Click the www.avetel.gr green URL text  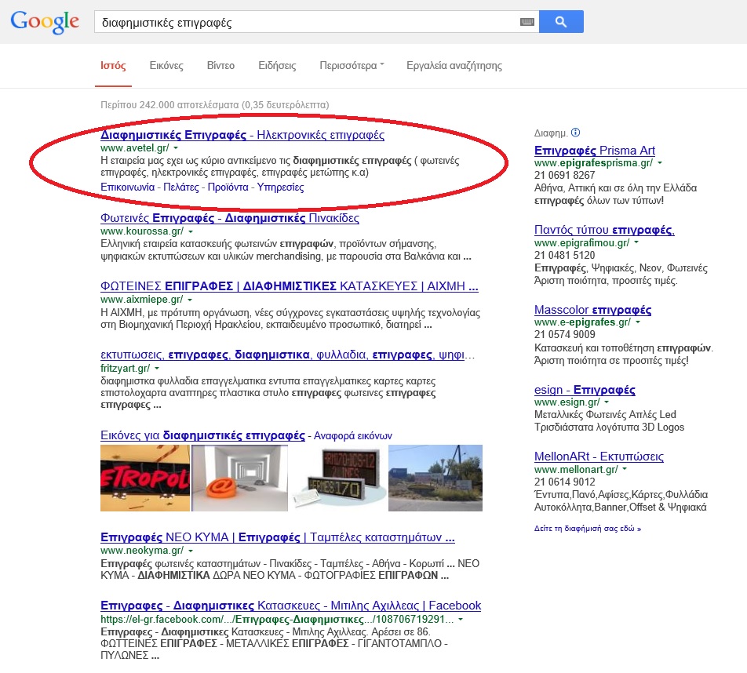(x=135, y=148)
